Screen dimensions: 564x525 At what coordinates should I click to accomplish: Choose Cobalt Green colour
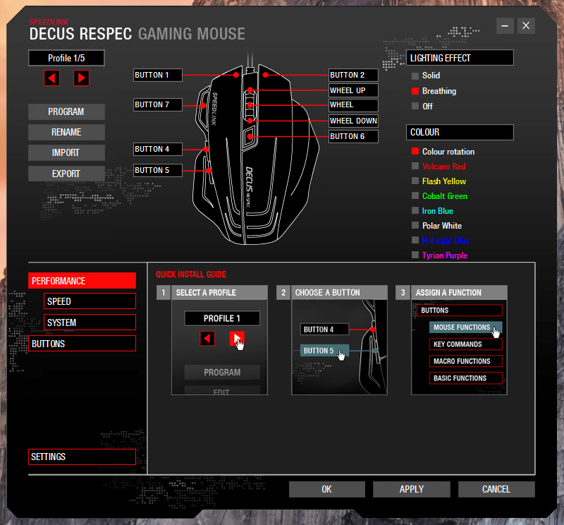click(x=415, y=195)
